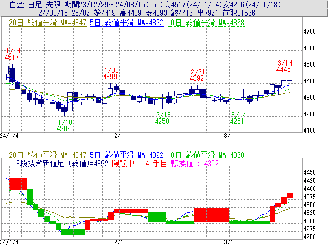Click the 3/1 date label under lower chart

(229, 242)
